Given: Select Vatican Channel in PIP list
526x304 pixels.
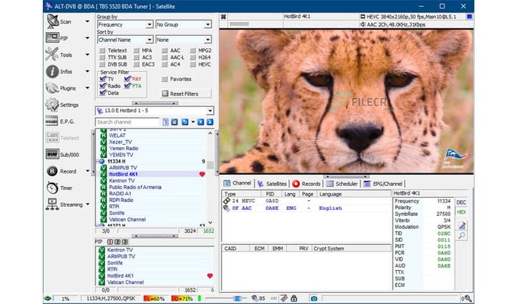Looking at the screenshot, I should [x=125, y=282].
